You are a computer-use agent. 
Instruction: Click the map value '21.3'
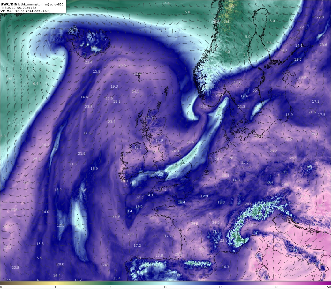click(242, 107)
